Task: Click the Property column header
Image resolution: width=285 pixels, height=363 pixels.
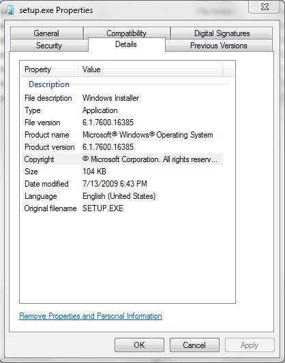Action: pyautogui.click(x=49, y=69)
